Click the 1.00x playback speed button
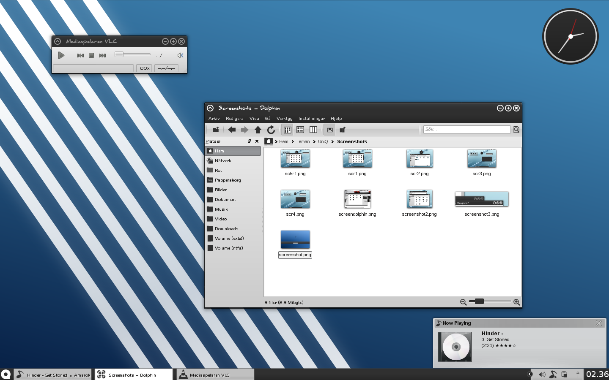The height and width of the screenshot is (380, 609). pyautogui.click(x=144, y=68)
